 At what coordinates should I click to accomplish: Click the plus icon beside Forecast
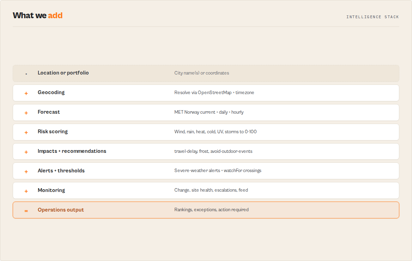[x=26, y=113]
